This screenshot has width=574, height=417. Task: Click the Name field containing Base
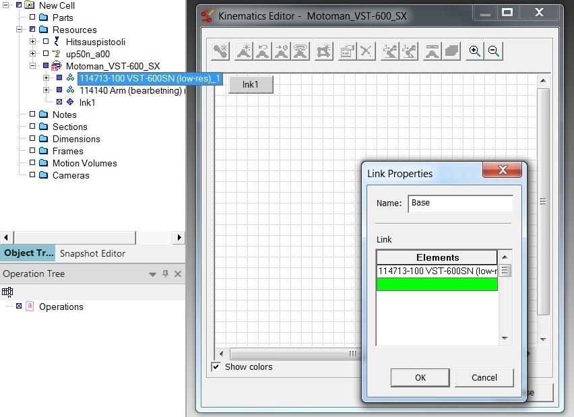pos(460,203)
